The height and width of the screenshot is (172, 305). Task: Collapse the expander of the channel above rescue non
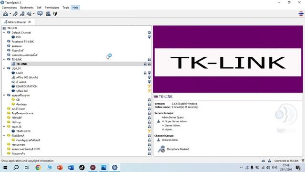4,136
